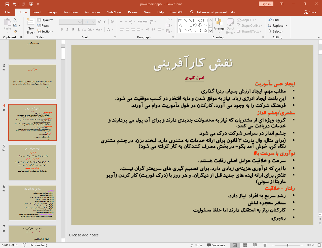Viewport: 322px width, 248px height.
Task: Toggle the Notes pane
Action: [x=196, y=245]
